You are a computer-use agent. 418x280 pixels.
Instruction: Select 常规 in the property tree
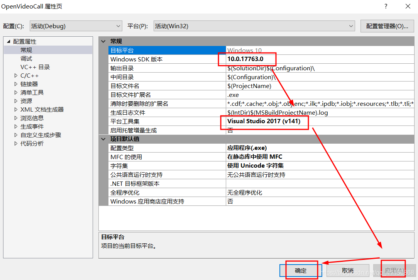(26, 50)
